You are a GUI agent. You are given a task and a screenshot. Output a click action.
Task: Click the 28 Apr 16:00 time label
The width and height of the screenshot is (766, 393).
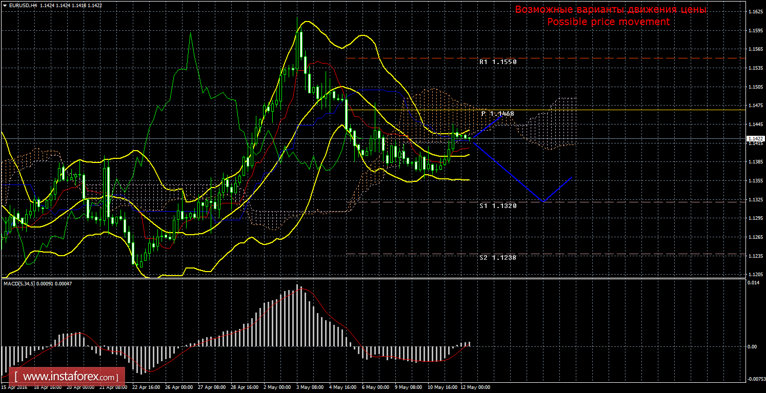click(244, 387)
